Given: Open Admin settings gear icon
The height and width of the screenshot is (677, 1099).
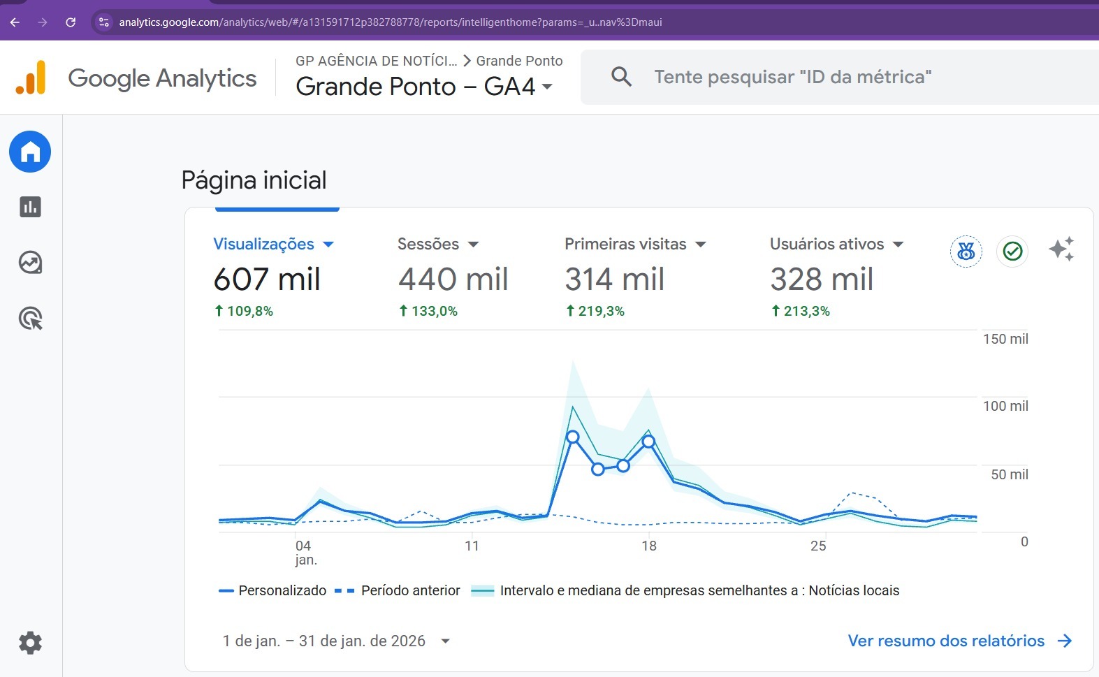Looking at the screenshot, I should pos(30,643).
